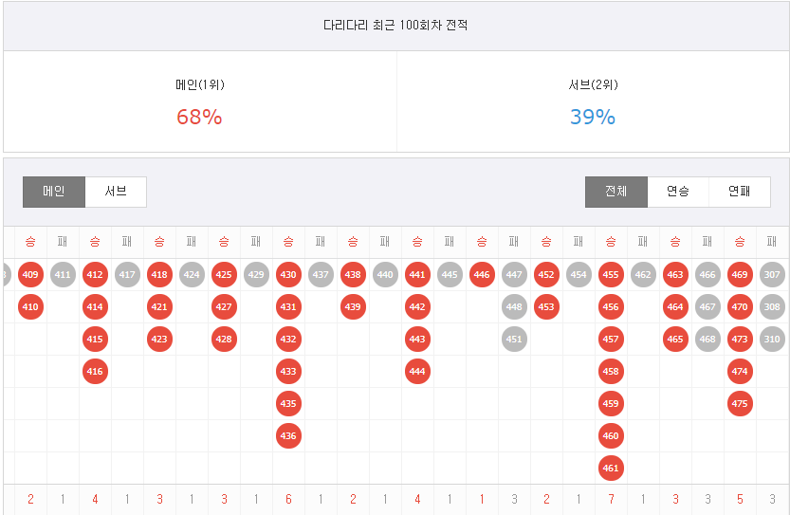Click the streak count 6 at bottom
The image size is (790, 515).
click(x=288, y=500)
